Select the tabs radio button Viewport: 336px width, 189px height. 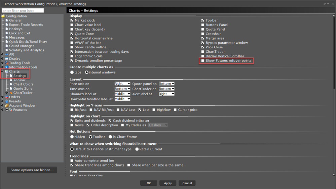click(72, 72)
